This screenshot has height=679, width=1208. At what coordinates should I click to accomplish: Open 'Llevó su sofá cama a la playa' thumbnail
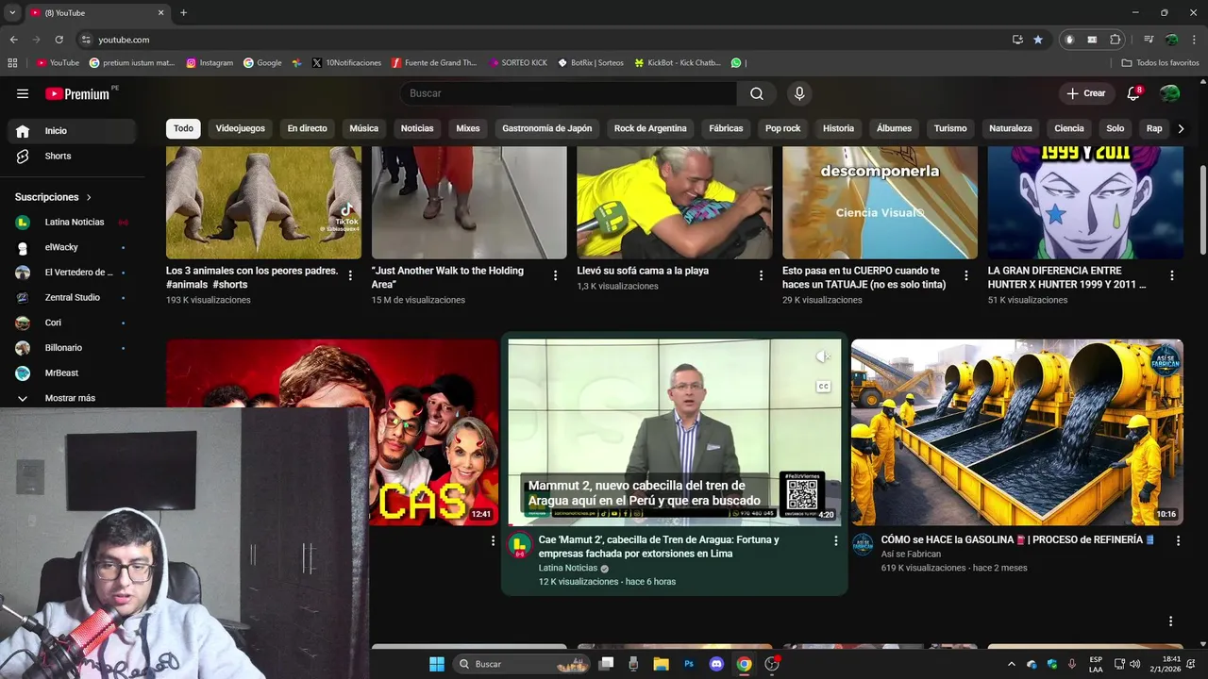[675, 202]
